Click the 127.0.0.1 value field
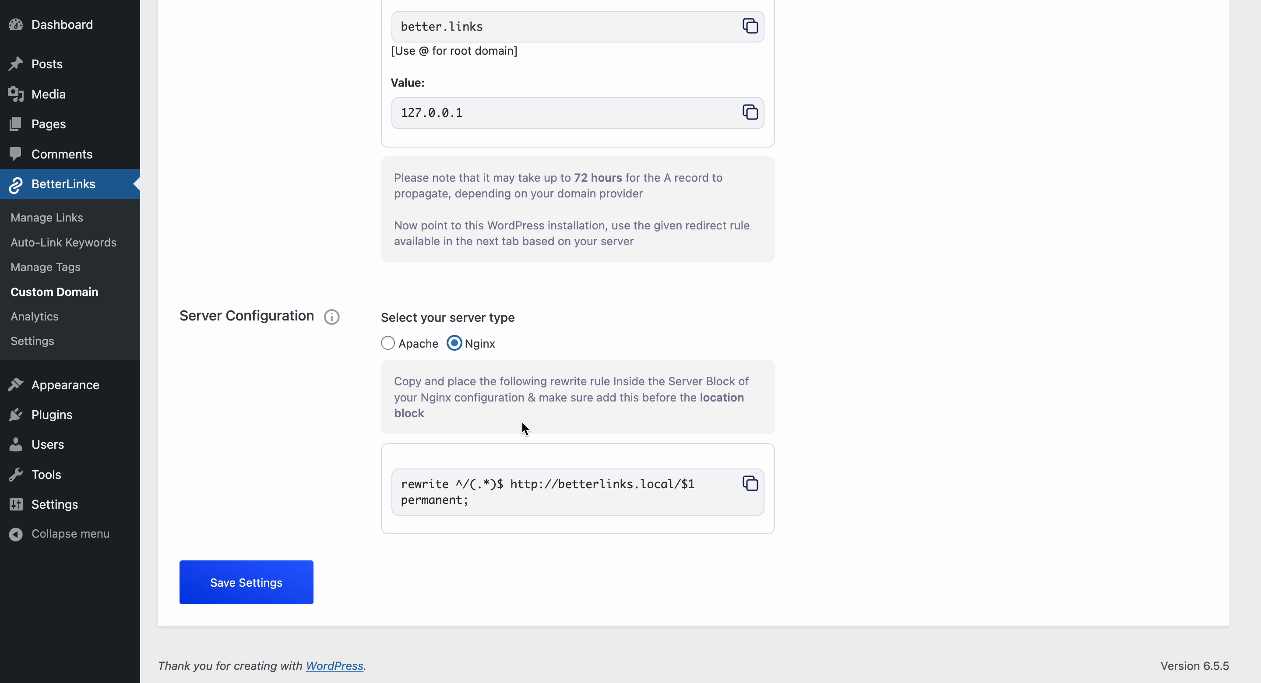1261x683 pixels. click(x=563, y=113)
